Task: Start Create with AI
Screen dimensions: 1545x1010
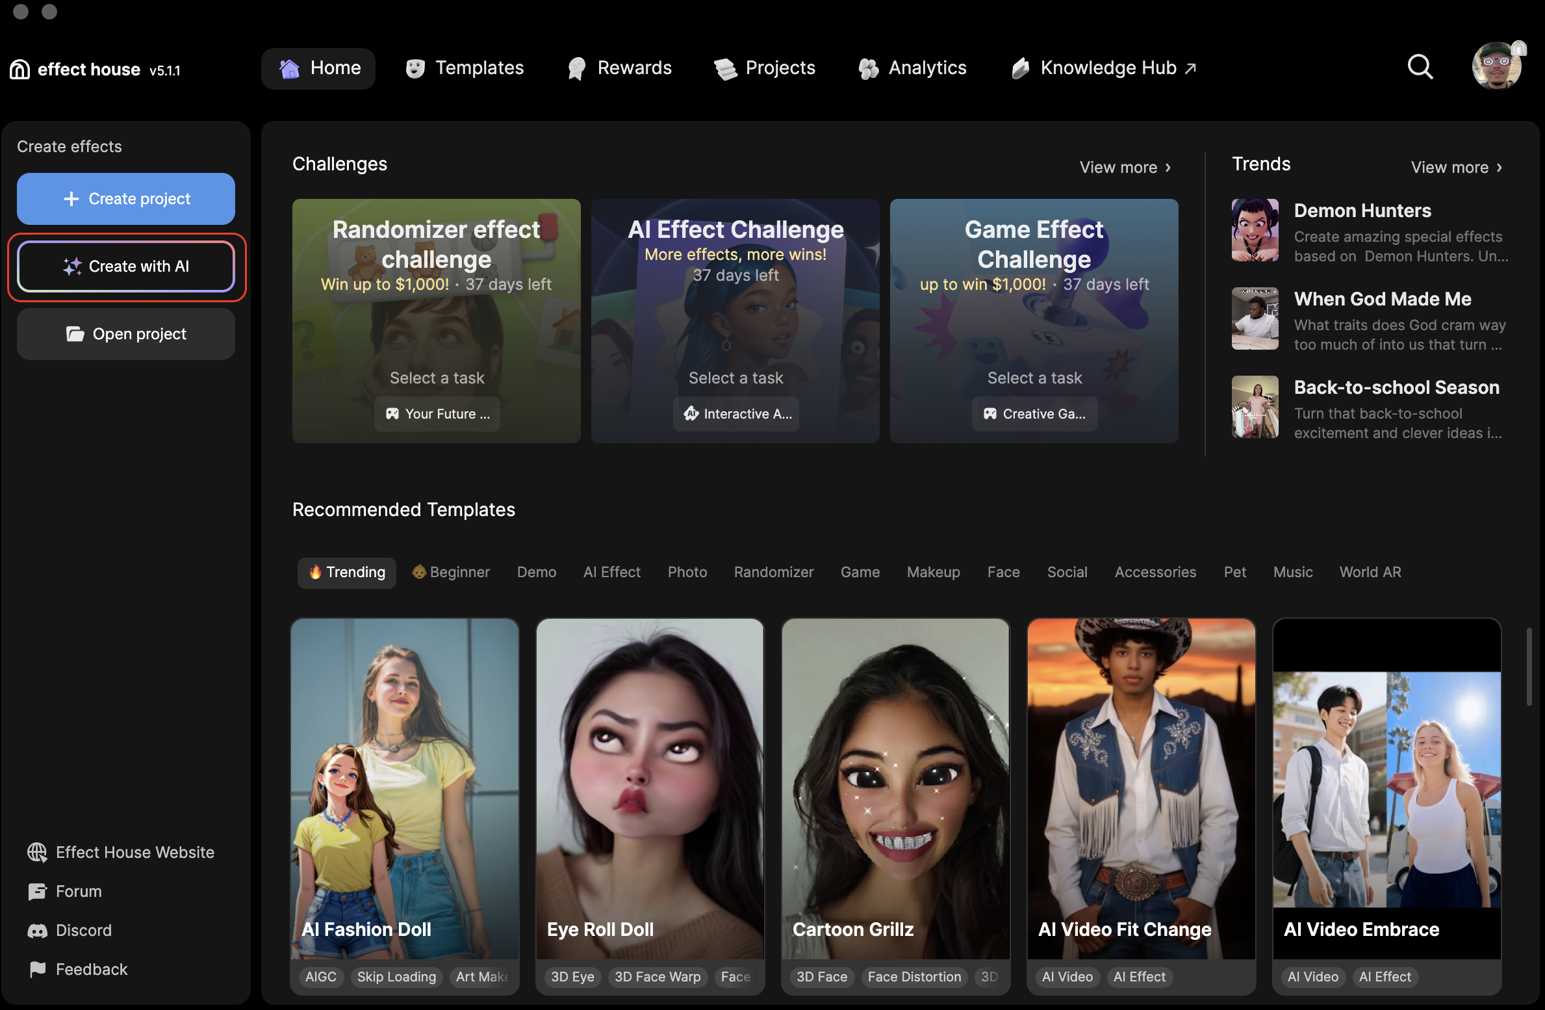Action: (126, 266)
